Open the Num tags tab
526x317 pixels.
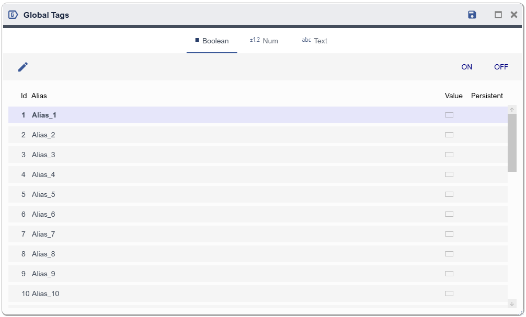[264, 41]
